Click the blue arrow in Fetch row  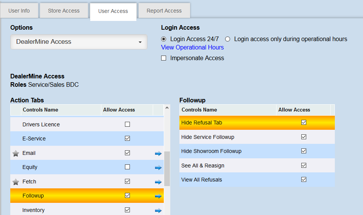click(158, 182)
